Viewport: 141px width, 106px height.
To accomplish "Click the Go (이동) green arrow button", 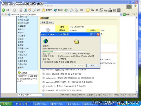I will (126, 14).
